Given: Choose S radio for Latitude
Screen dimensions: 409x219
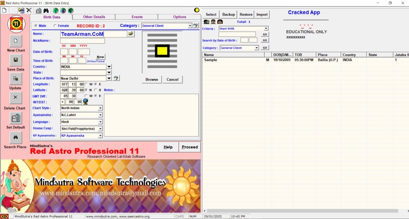Looking at the screenshot, I should [x=96, y=90].
